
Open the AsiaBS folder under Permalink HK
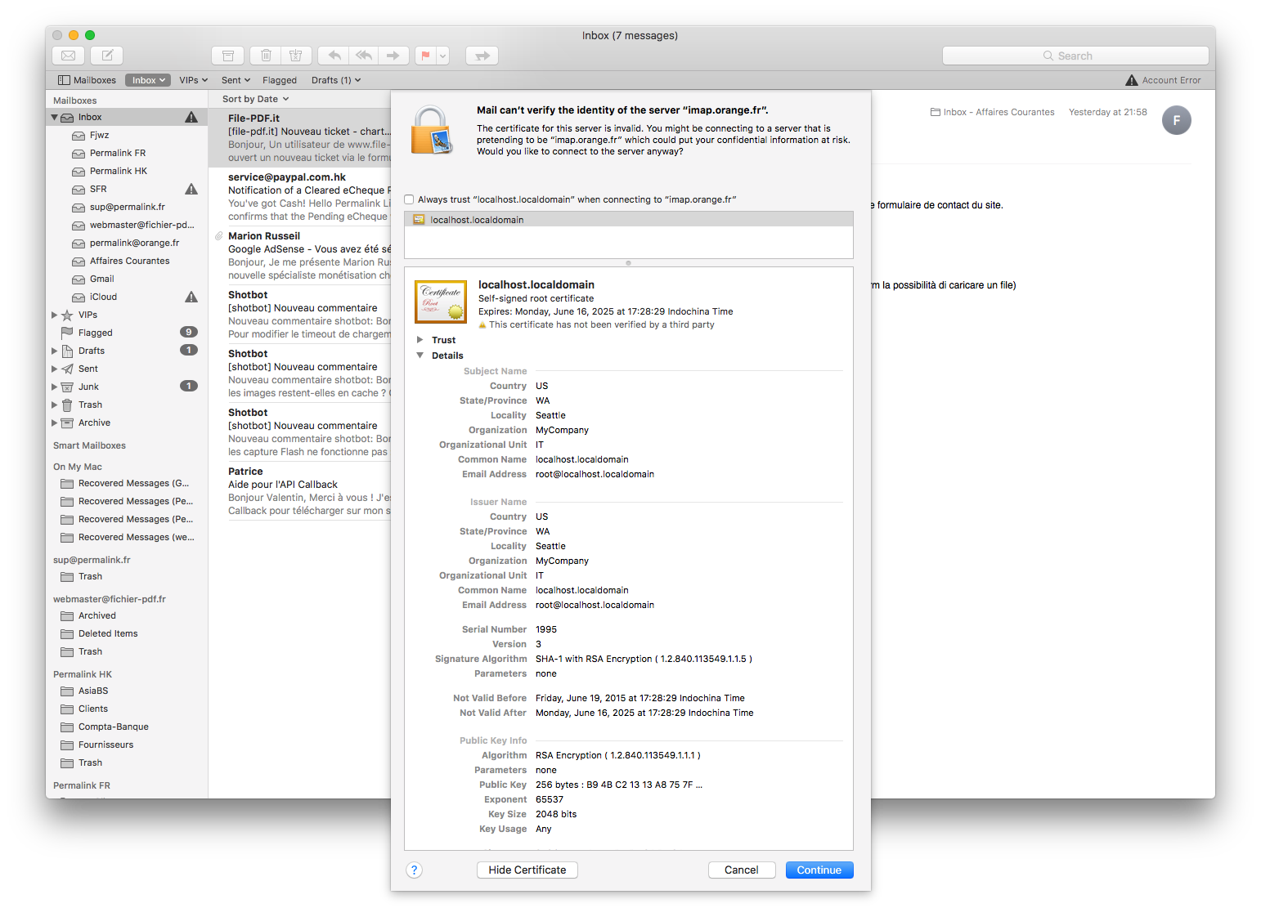[x=93, y=691]
